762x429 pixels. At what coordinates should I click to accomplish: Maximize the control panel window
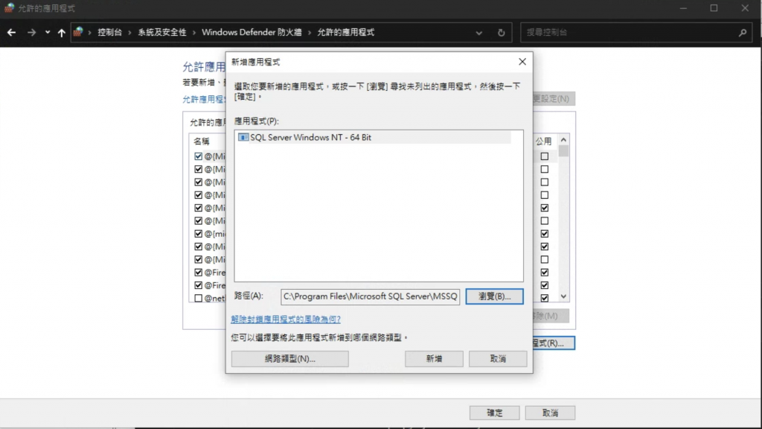coord(714,8)
